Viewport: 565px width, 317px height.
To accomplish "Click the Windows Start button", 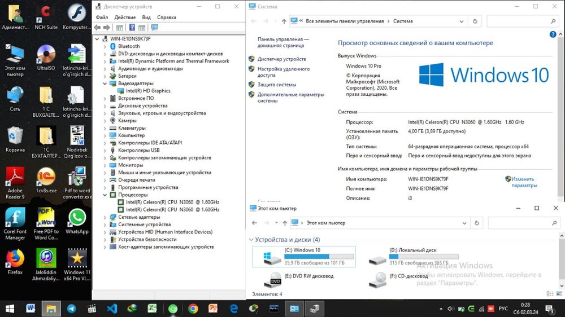I will pyautogui.click(x=10, y=309).
